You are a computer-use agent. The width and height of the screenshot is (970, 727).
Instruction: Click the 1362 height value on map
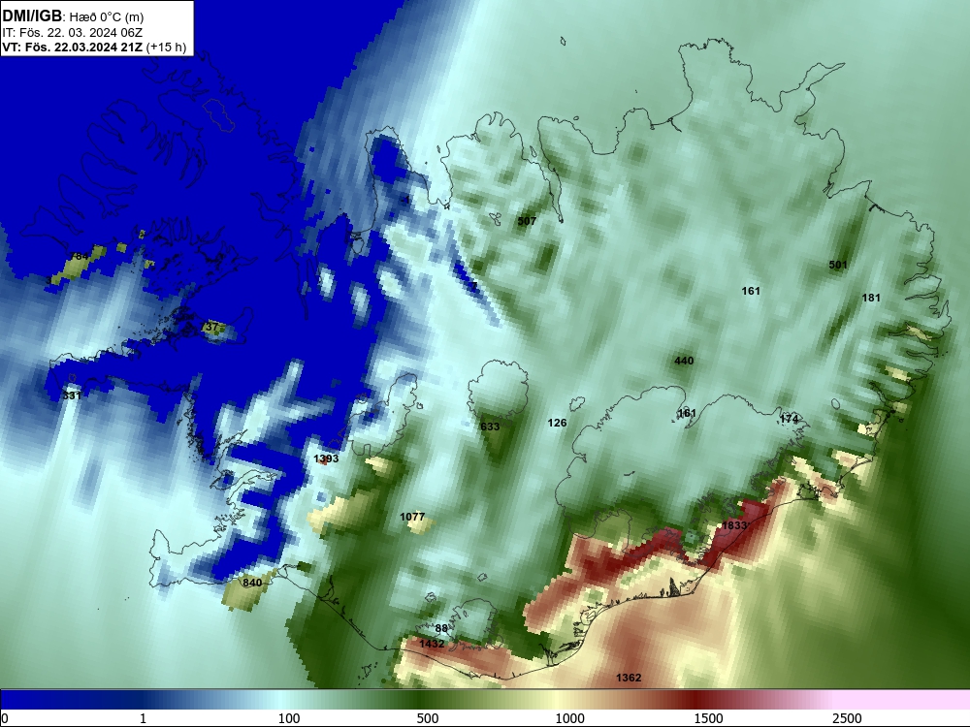pyautogui.click(x=629, y=679)
